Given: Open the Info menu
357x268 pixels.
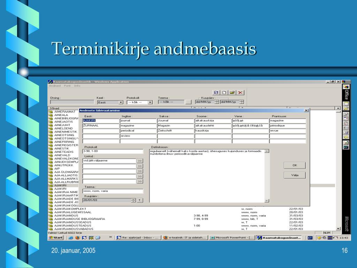Looking at the screenshot, I should [x=77, y=86].
